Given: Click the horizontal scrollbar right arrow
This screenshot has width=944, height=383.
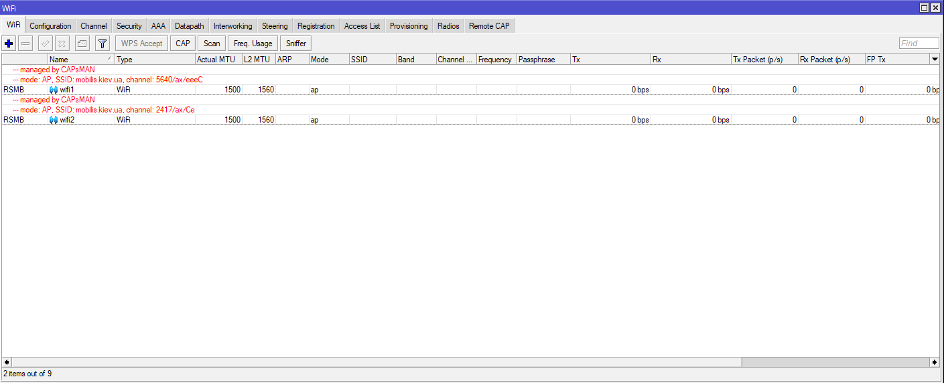Looking at the screenshot, I should (x=934, y=362).
